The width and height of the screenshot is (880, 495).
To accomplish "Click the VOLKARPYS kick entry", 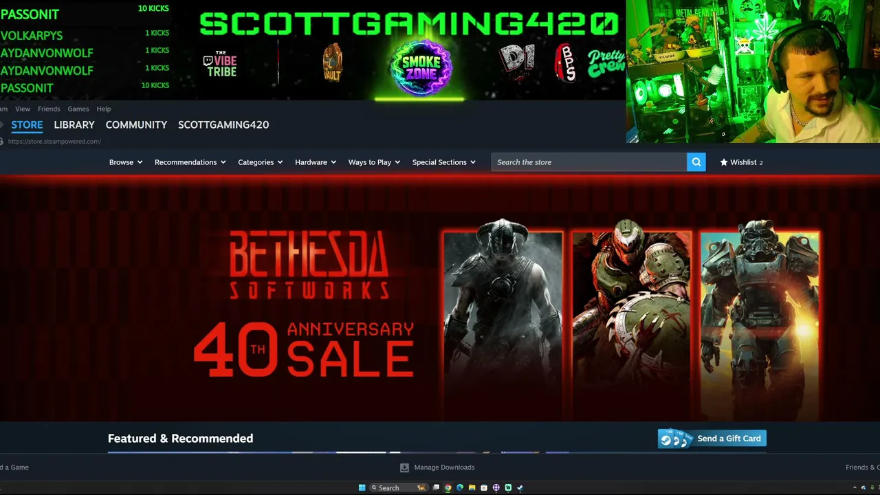I will (85, 35).
